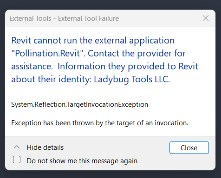Click the Close button
221x178 pixels.
(189, 147)
